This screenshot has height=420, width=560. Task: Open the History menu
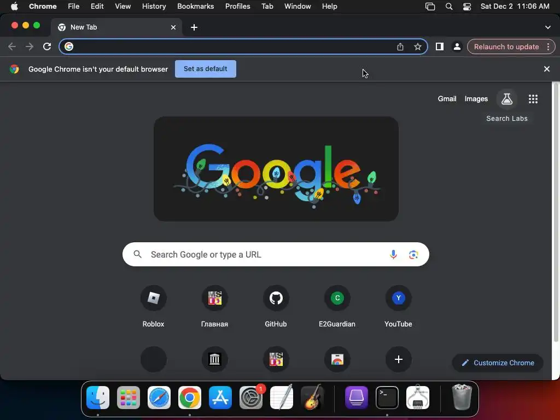click(154, 7)
